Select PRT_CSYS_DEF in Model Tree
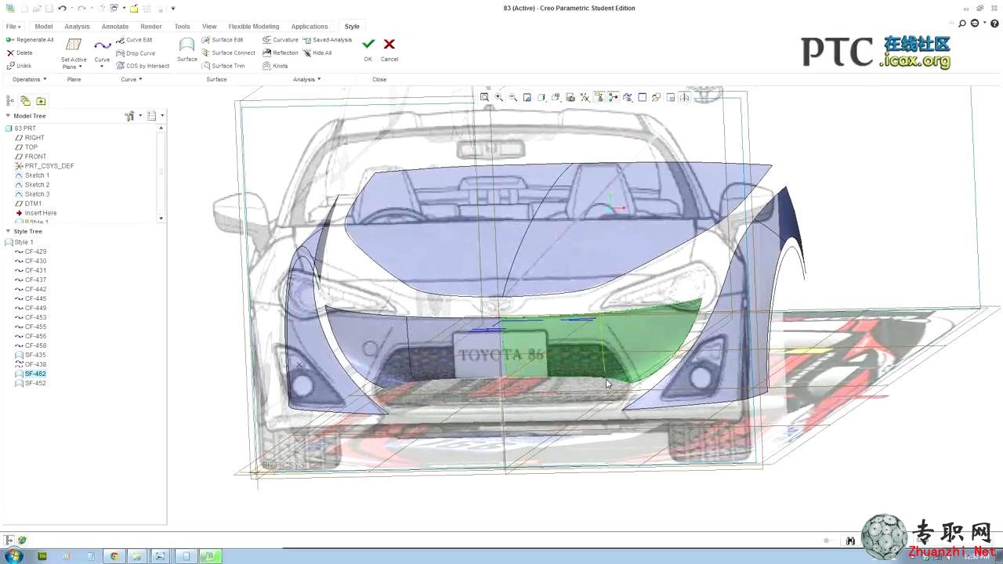The image size is (1003, 564). 45,166
